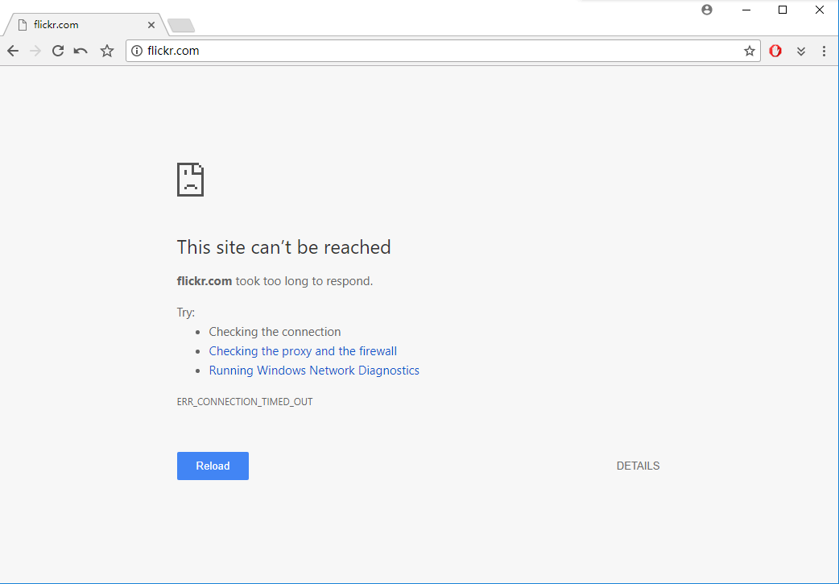The image size is (839, 584).
Task: Reload the page using the toolbar refresh icon
Action: 58,51
